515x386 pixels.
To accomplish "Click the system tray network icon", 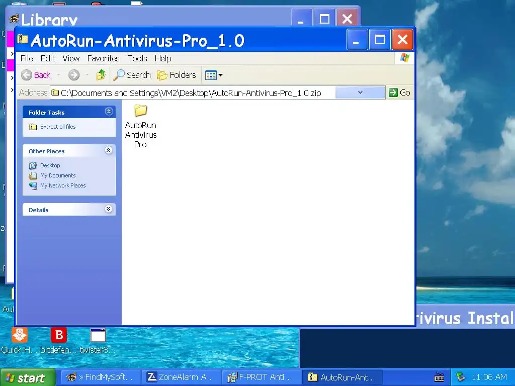I will click(461, 377).
